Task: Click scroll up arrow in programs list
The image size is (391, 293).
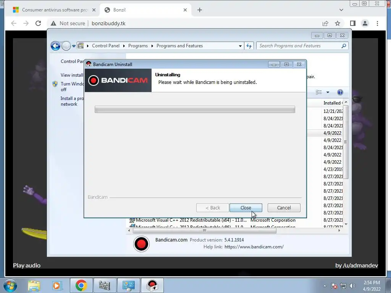Action: (x=346, y=102)
